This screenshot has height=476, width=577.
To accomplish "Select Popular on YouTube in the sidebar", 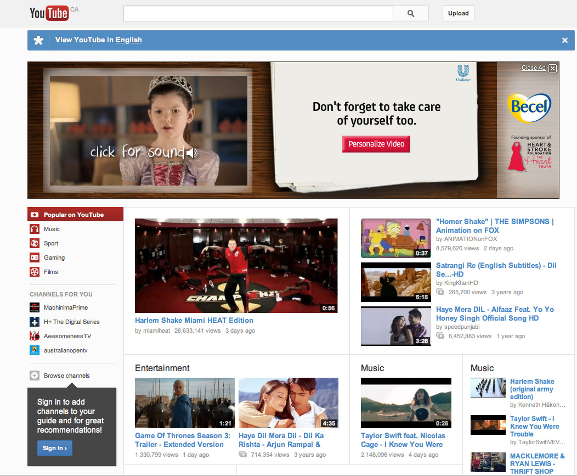I will [76, 215].
